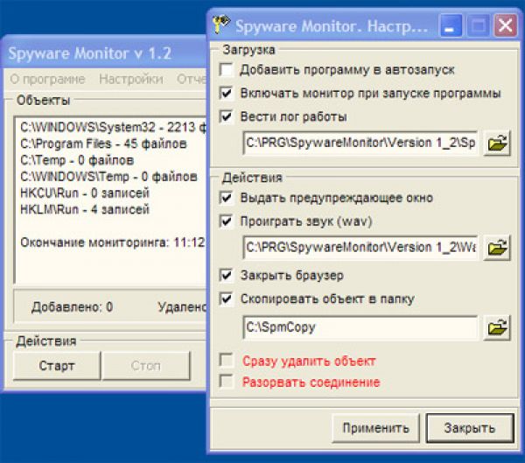This screenshot has height=463, width=525.
Task: Toggle 'Скопировать объект в папку' checkbox
Action: pyautogui.click(x=227, y=298)
